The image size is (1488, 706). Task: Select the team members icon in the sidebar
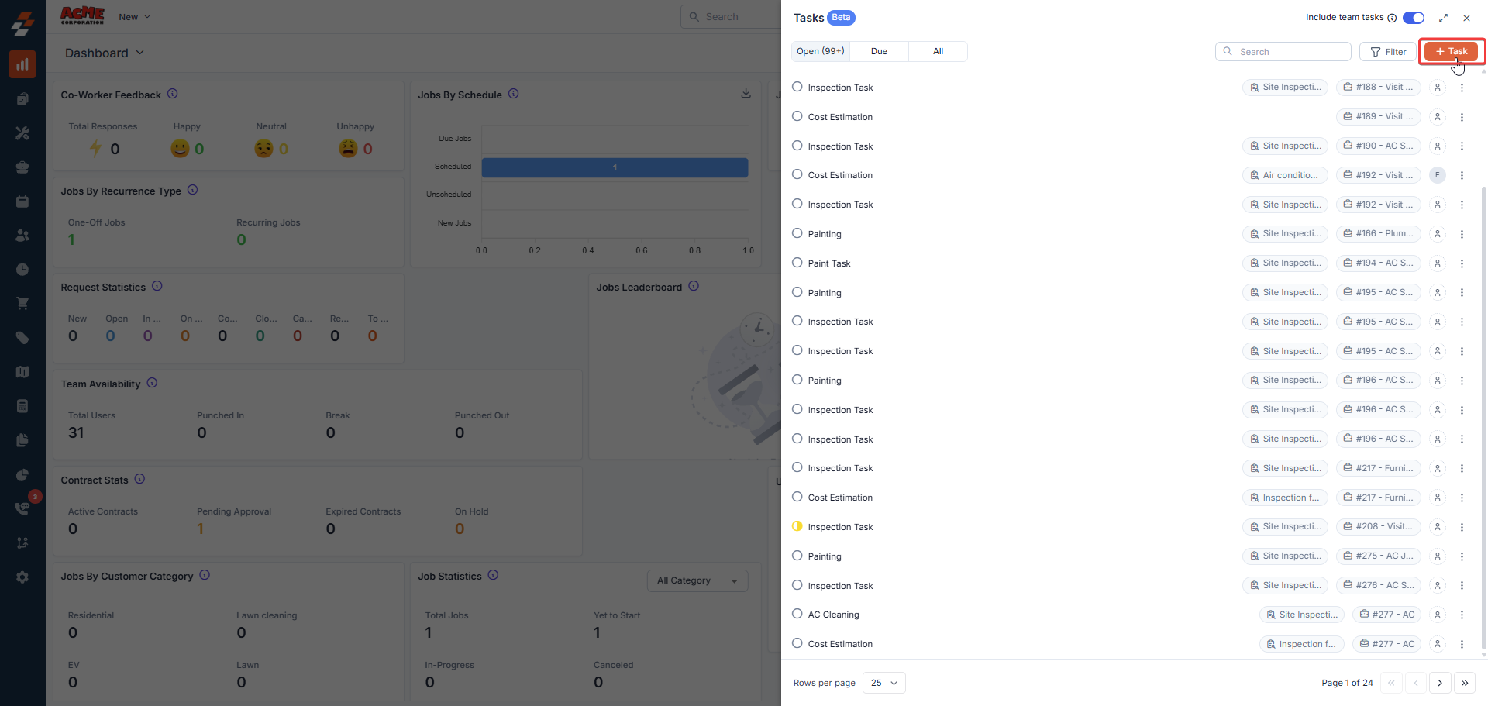click(22, 236)
